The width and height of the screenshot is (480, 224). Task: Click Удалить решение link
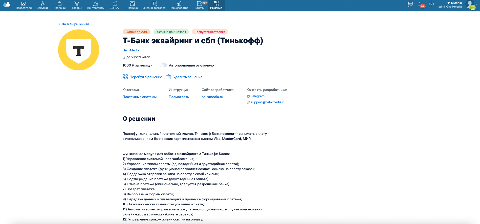[188, 77]
